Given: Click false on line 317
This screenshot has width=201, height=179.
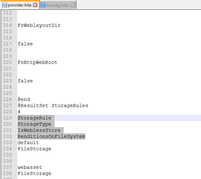Looking at the screenshot, I should click(25, 44).
